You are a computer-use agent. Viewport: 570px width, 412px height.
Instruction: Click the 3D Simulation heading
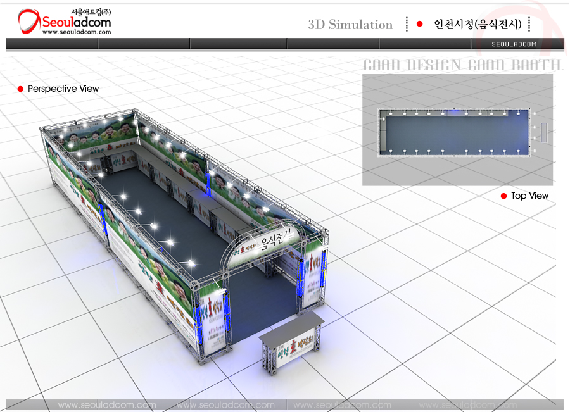pos(350,25)
